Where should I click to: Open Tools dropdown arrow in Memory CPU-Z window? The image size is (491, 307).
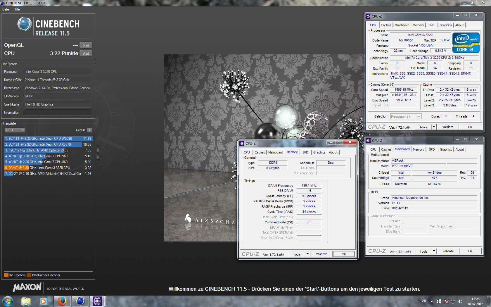coord(307,254)
